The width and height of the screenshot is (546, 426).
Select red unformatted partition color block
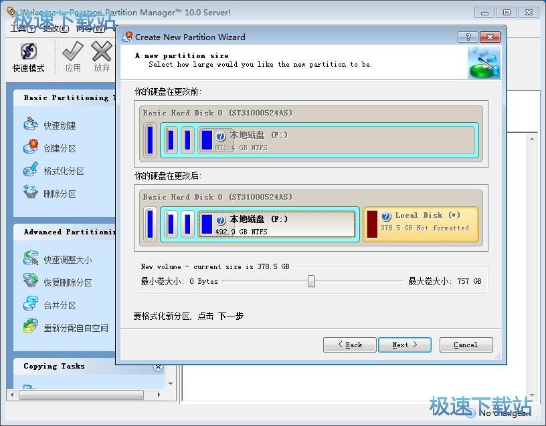click(x=372, y=224)
